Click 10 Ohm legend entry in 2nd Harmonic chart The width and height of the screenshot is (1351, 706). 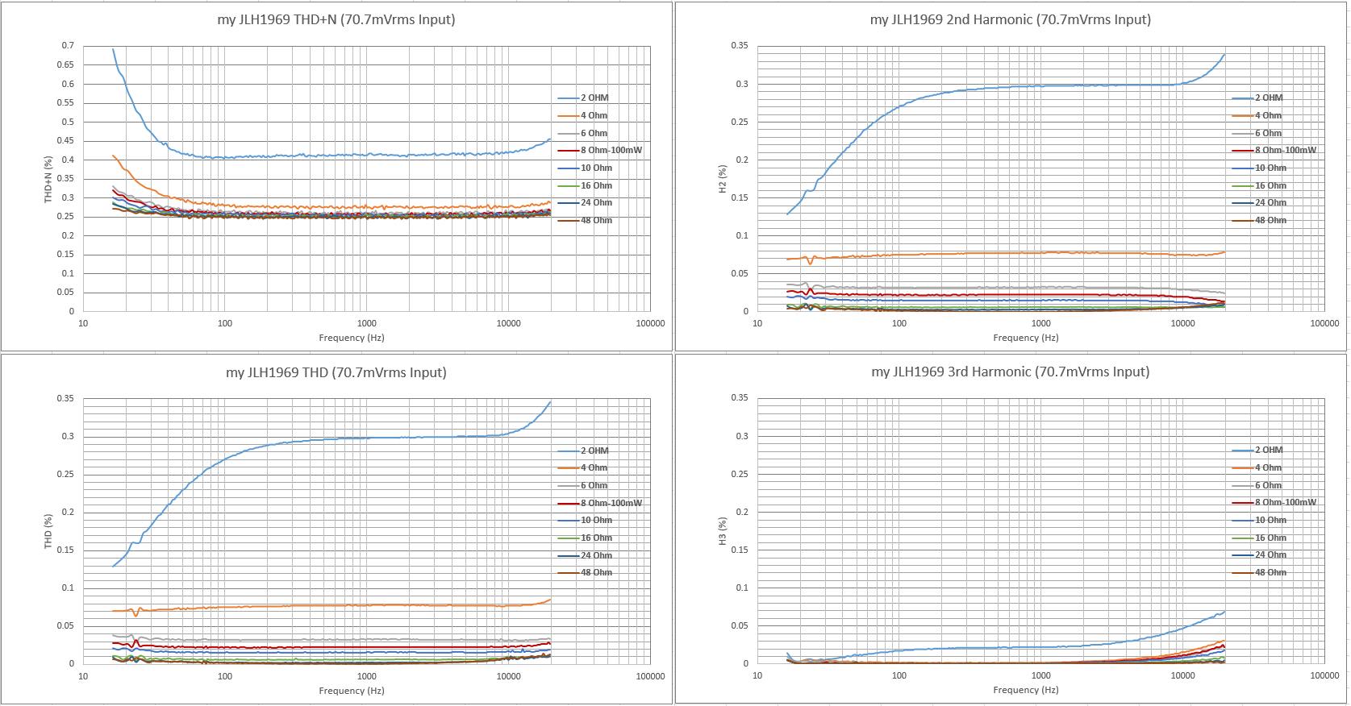click(1260, 168)
